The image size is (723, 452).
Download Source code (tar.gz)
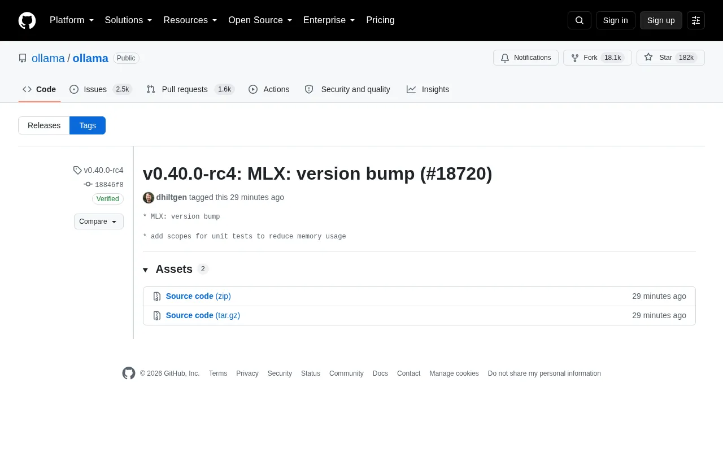click(203, 315)
